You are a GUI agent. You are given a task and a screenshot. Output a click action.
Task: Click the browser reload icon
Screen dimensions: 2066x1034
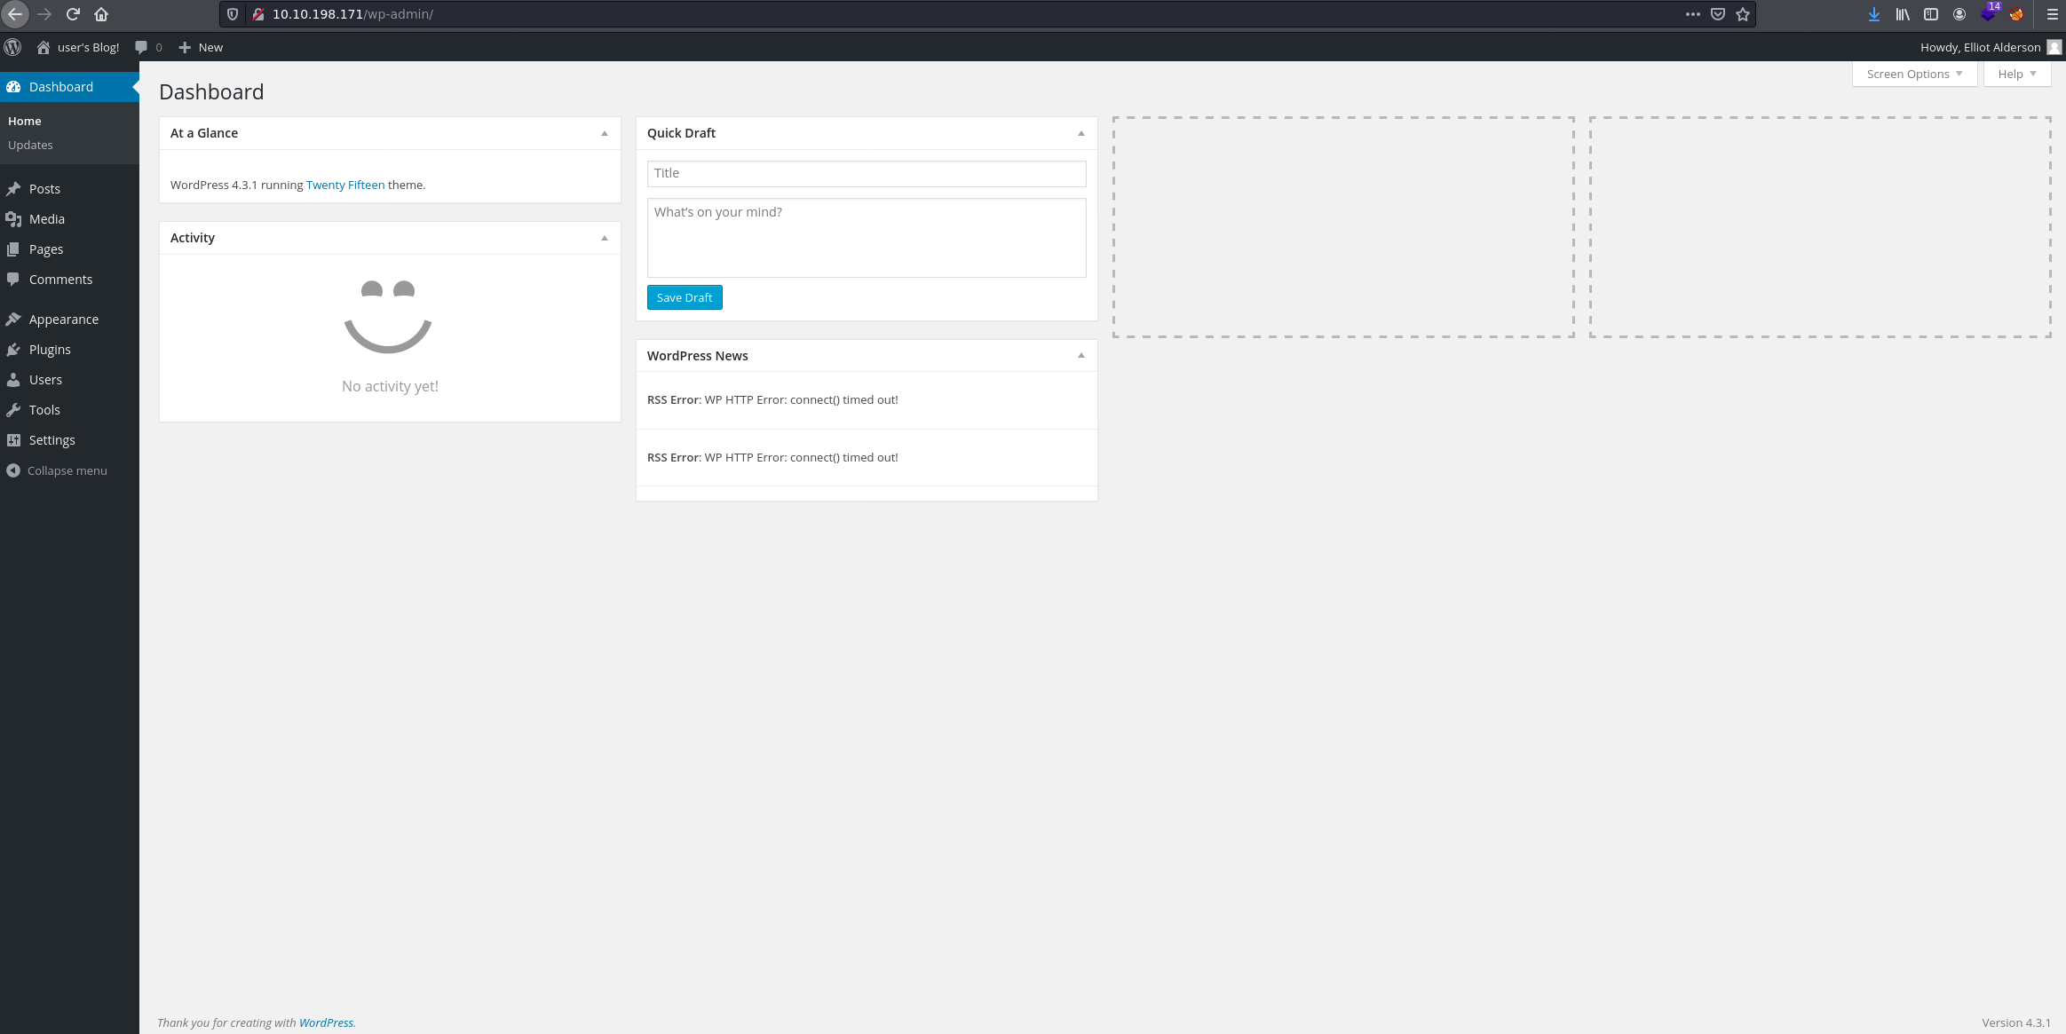(74, 14)
